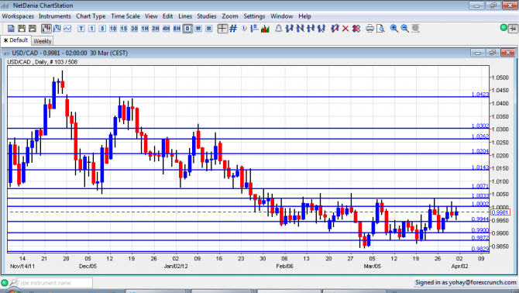Click the 1.0423 horizontal line label

tap(480, 95)
